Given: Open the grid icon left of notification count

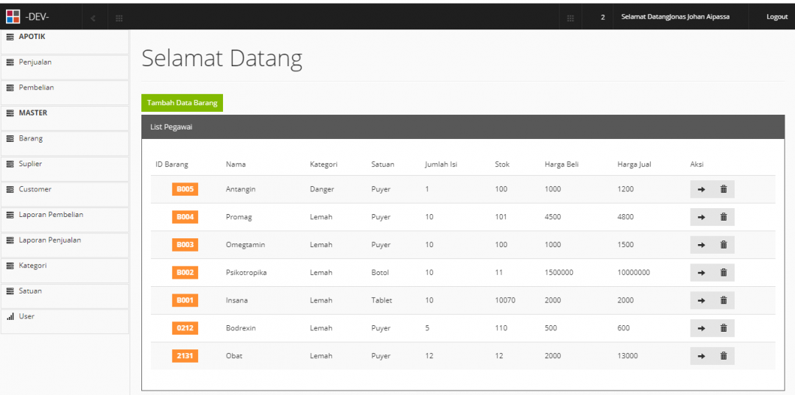Looking at the screenshot, I should (570, 18).
